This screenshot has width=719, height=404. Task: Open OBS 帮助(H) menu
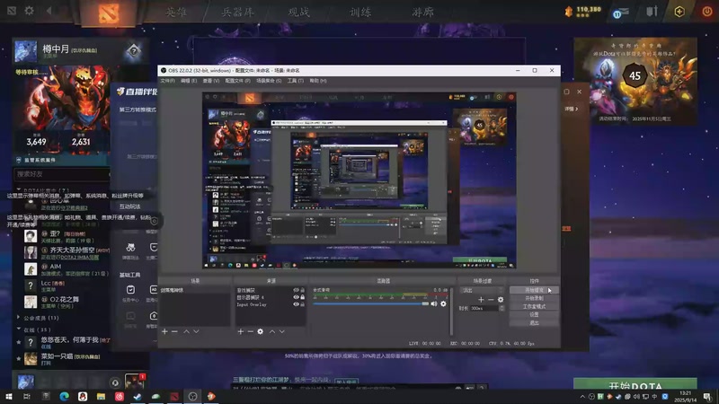(318, 81)
